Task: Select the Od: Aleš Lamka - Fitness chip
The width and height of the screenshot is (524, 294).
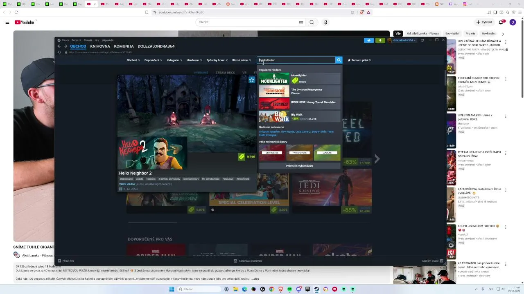Action: [x=422, y=33]
